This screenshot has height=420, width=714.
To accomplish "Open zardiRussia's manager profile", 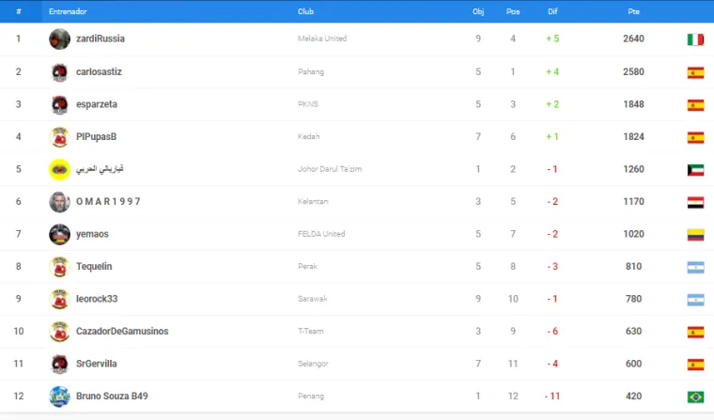I will click(101, 39).
